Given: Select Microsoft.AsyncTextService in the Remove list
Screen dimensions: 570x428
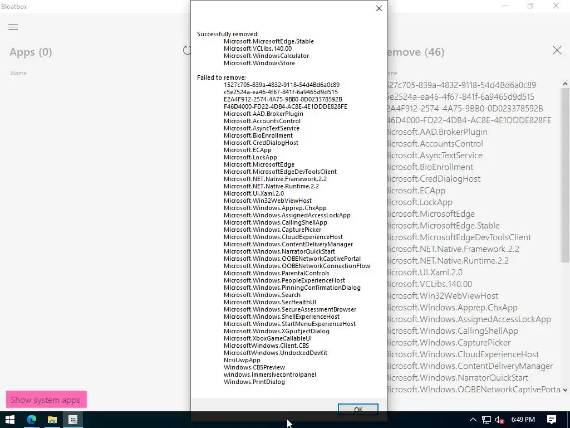Looking at the screenshot, I should click(435, 155).
